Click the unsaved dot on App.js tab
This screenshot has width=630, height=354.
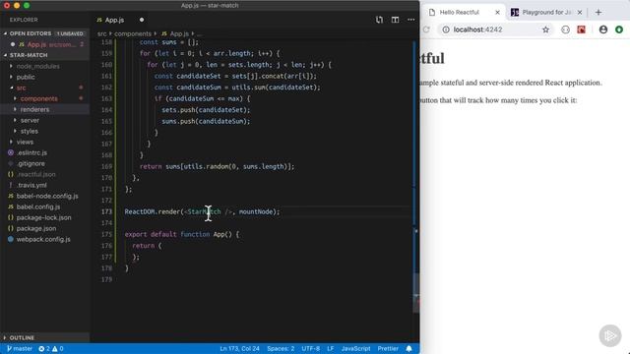tap(142, 20)
